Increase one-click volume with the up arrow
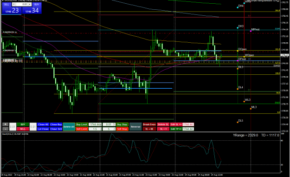The height and width of the screenshot is (177, 290). [30, 4]
